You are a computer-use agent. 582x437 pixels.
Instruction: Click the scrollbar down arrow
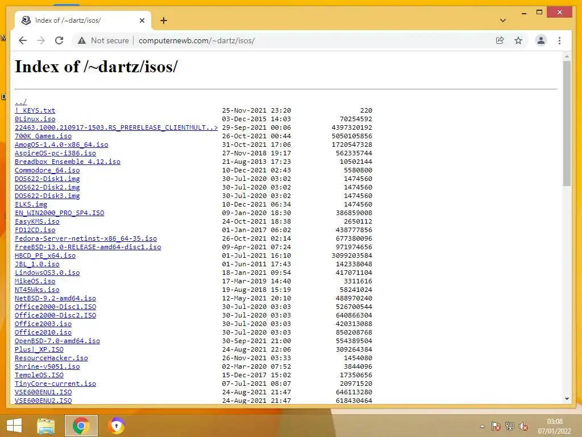567,399
